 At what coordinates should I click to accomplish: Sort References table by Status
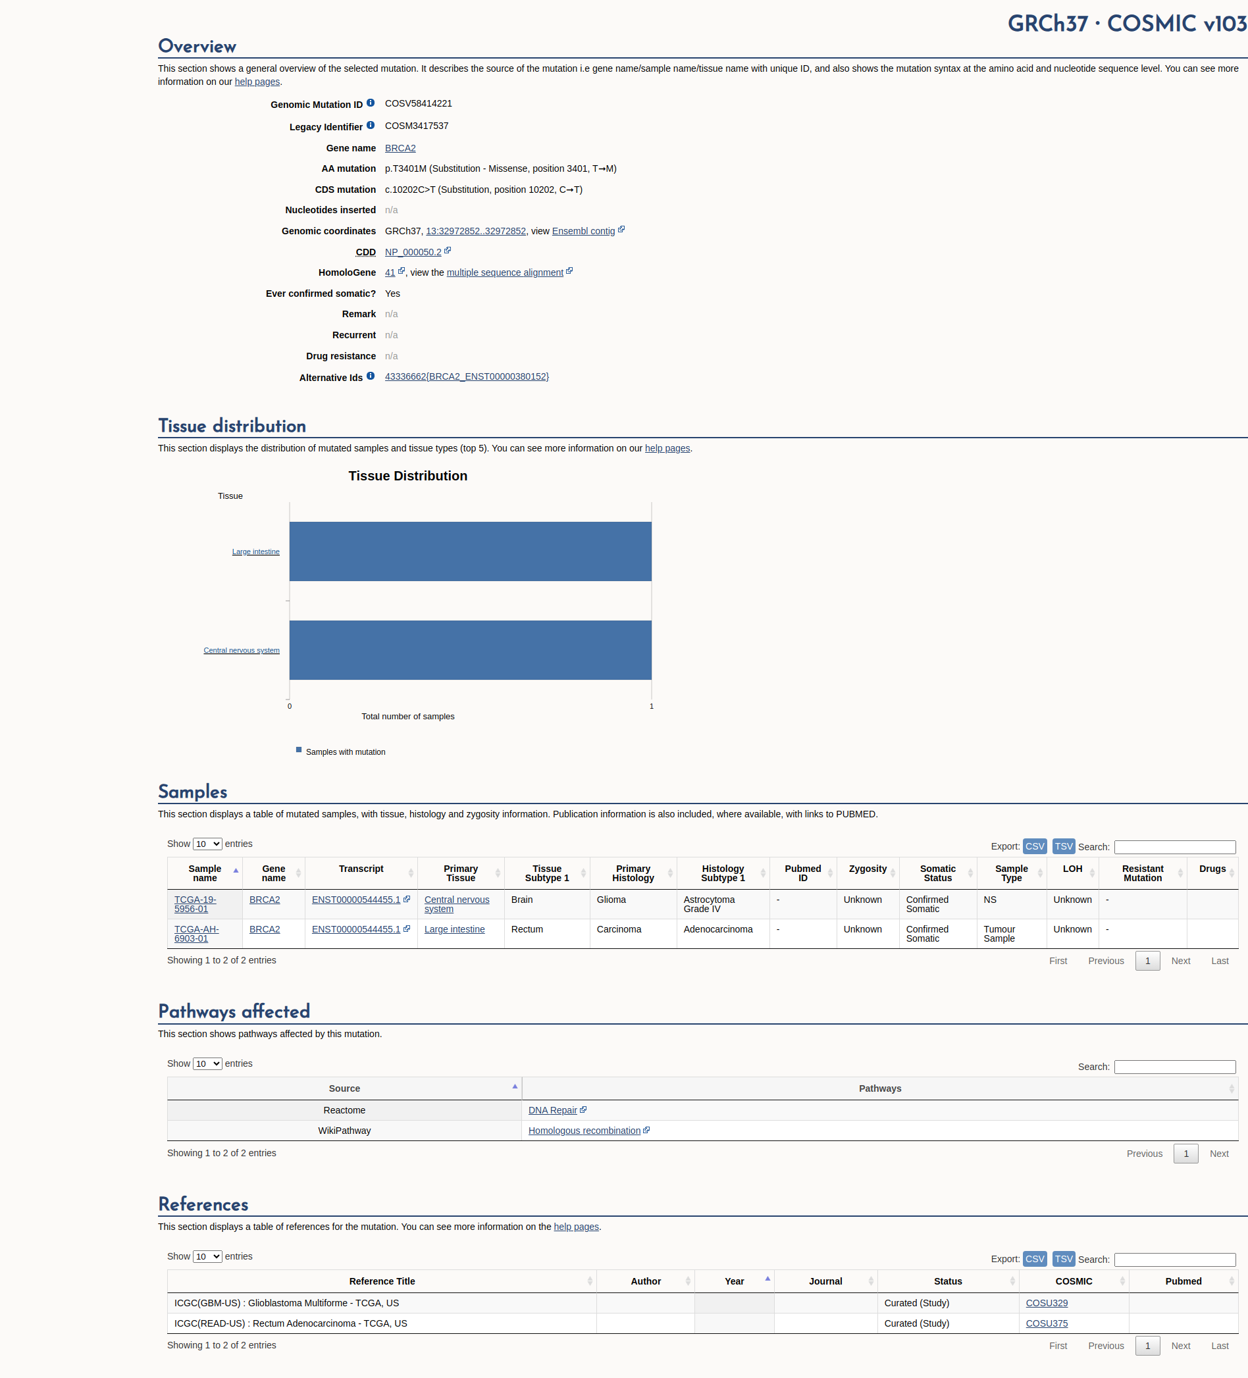pos(948,1281)
